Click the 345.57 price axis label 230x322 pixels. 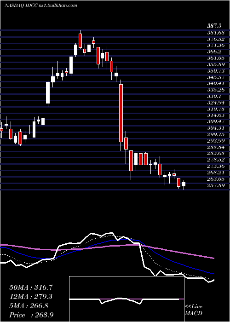click(216, 77)
